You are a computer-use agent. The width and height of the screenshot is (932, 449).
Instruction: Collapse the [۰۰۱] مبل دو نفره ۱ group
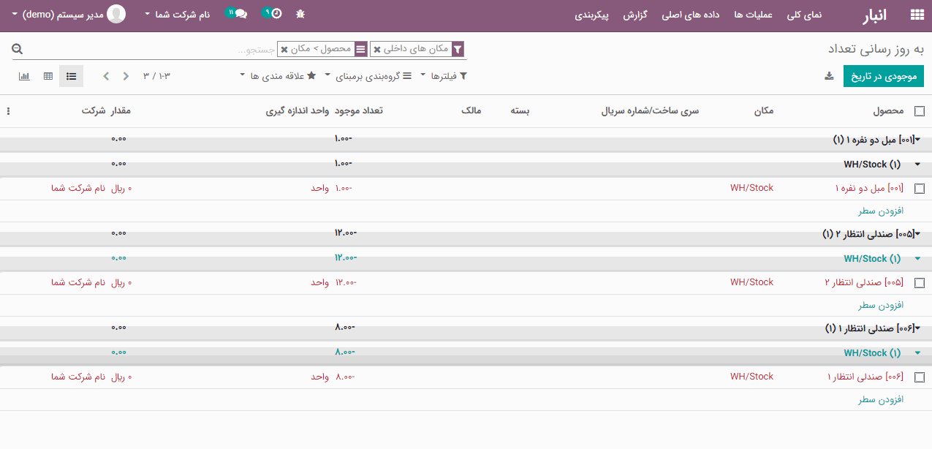(917, 140)
